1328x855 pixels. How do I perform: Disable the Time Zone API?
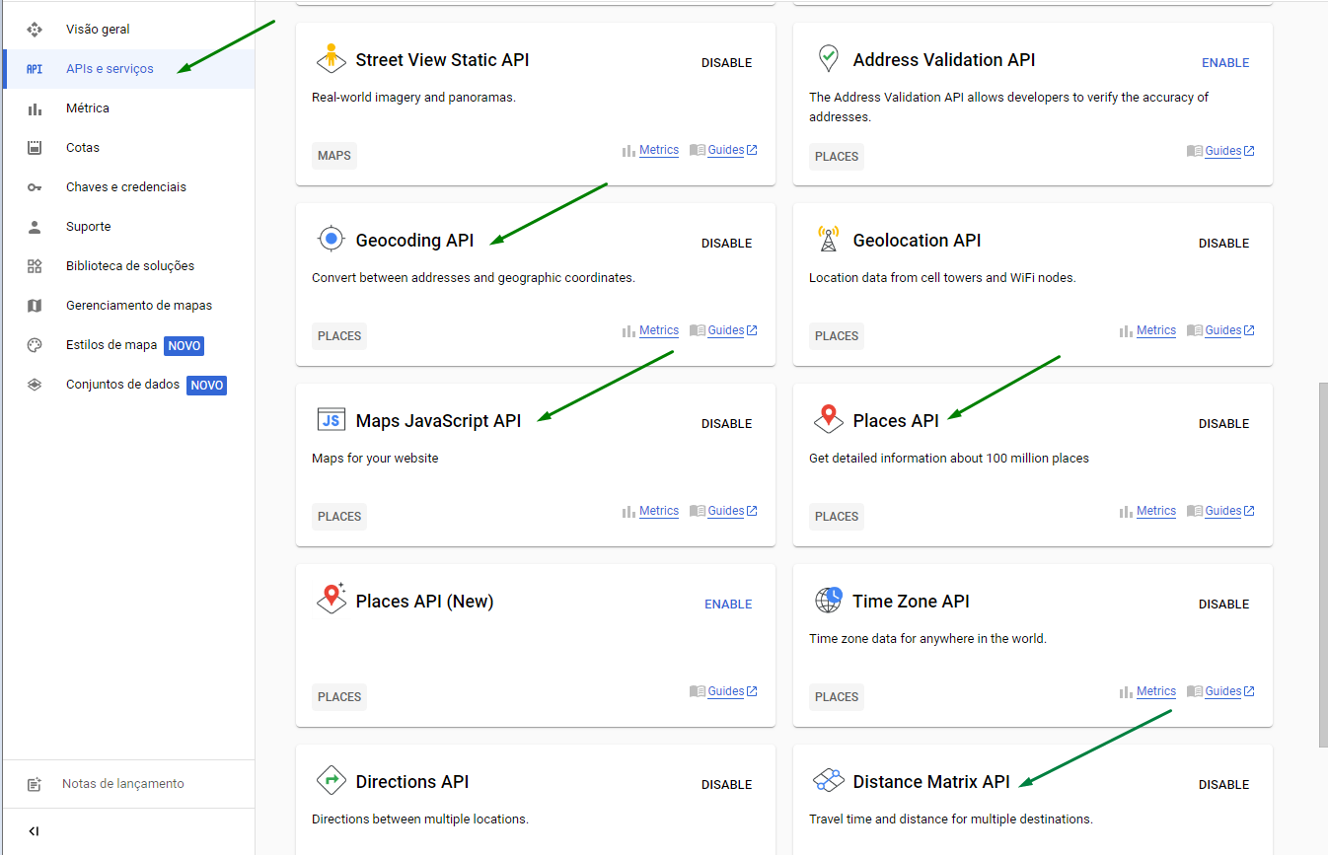[1224, 605]
